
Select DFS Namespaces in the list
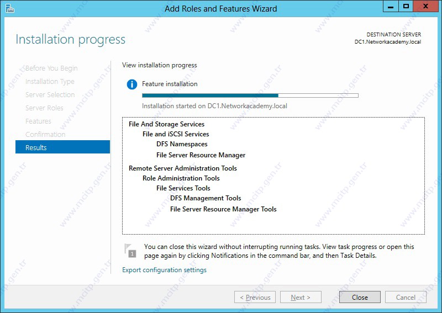click(x=182, y=144)
